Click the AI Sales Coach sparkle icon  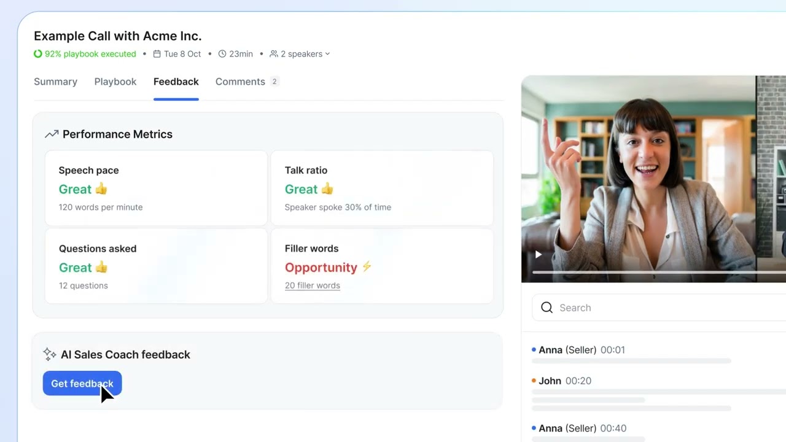pos(50,354)
